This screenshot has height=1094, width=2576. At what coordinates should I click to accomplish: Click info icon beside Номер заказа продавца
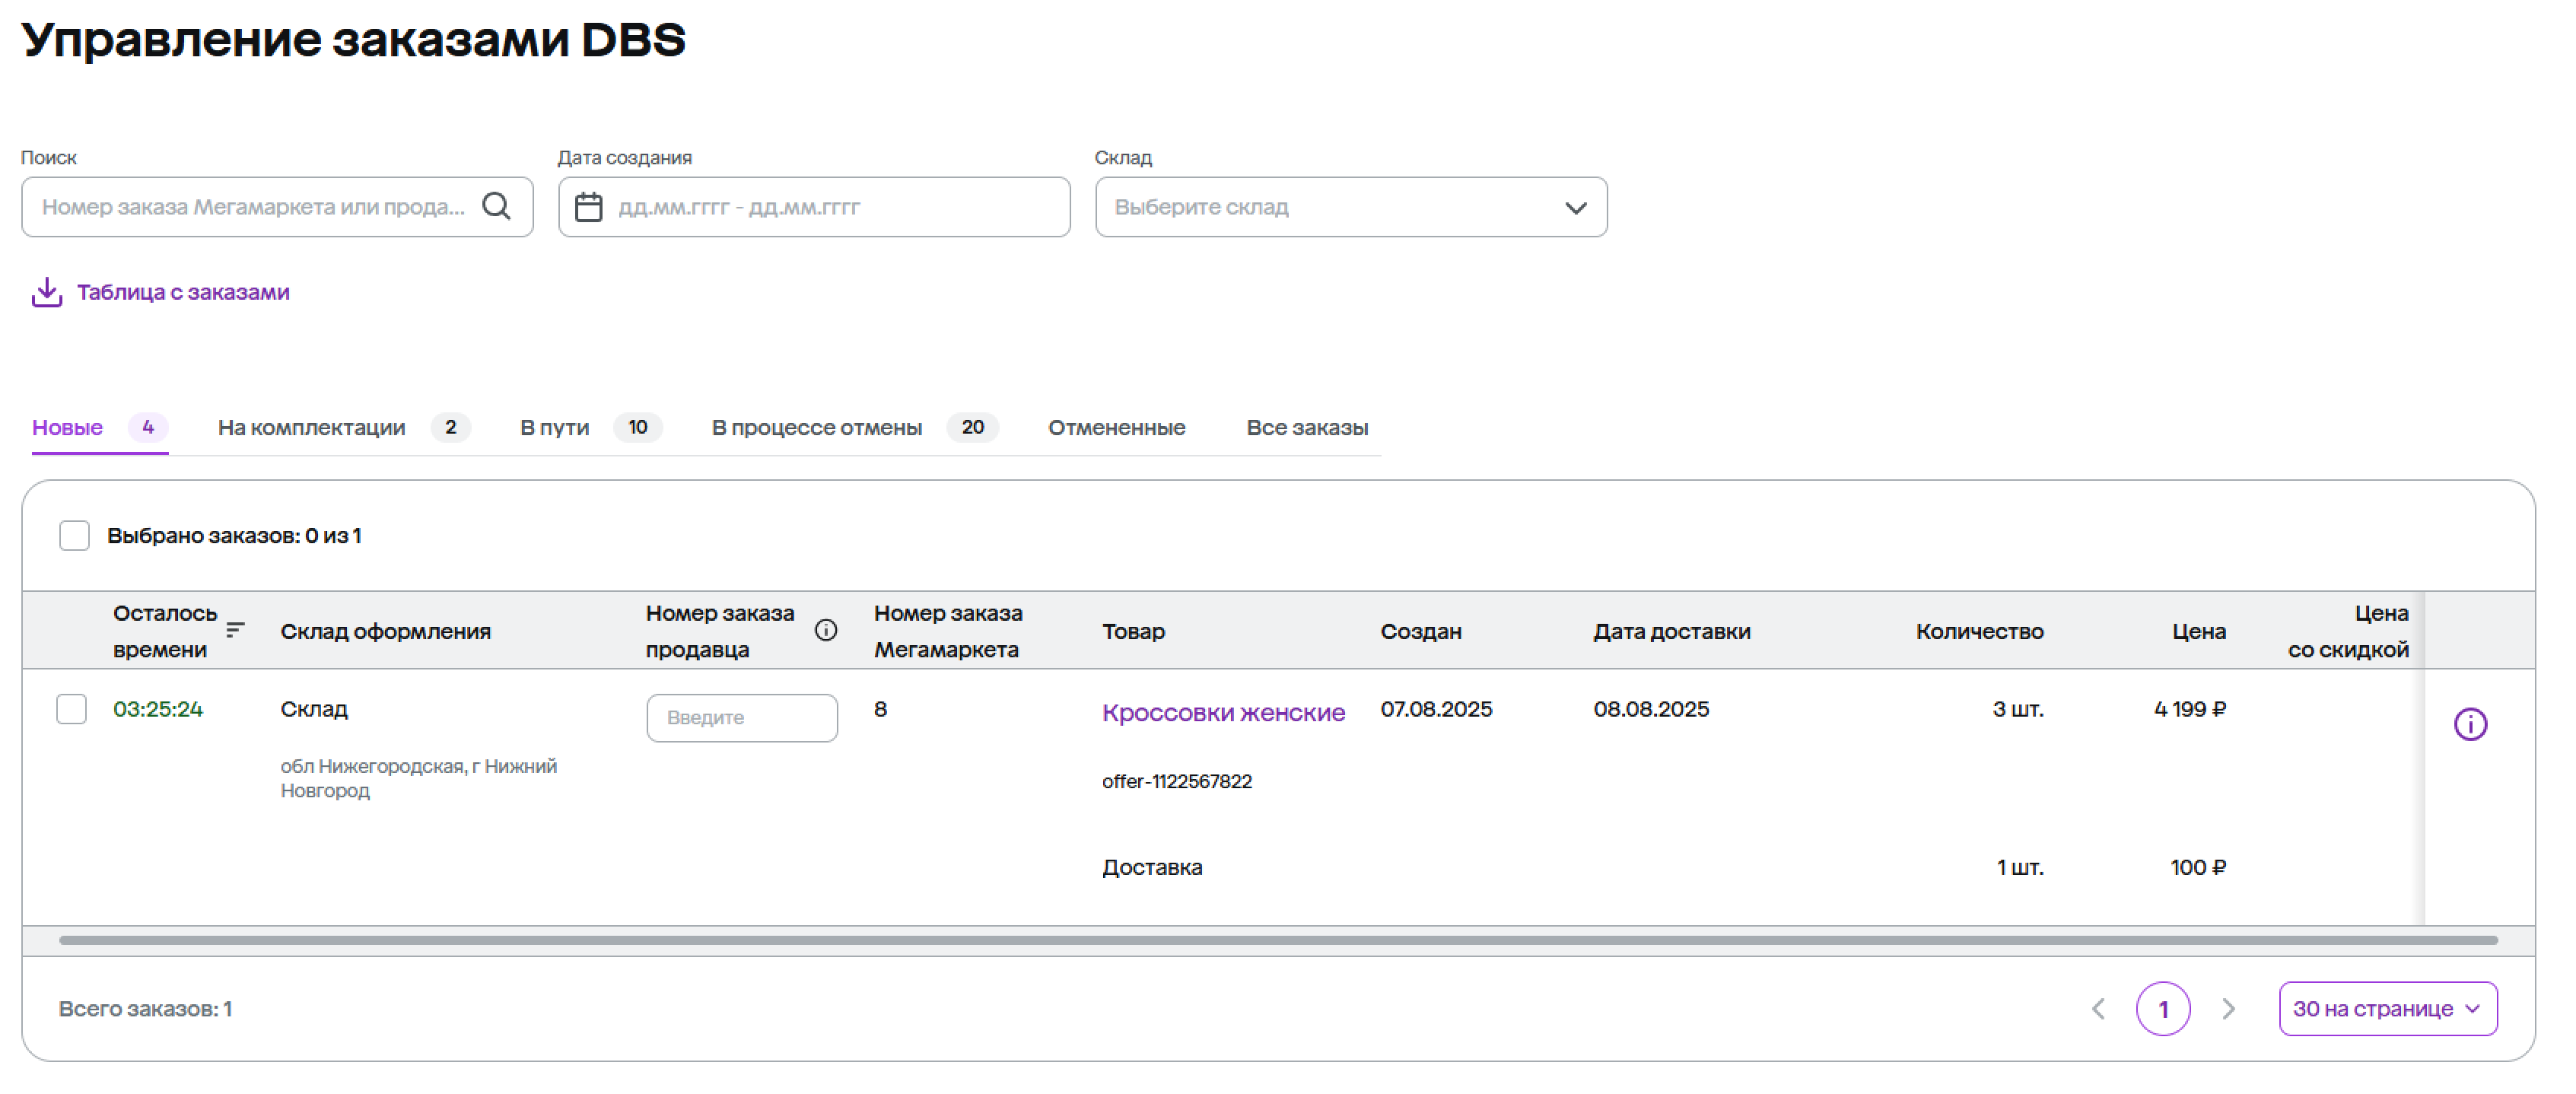(825, 630)
